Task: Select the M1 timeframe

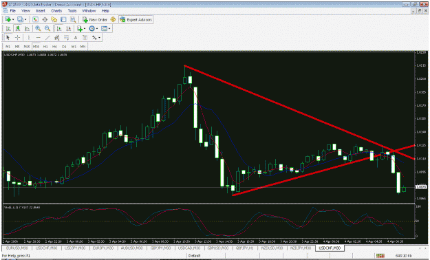Action: (x=8, y=46)
